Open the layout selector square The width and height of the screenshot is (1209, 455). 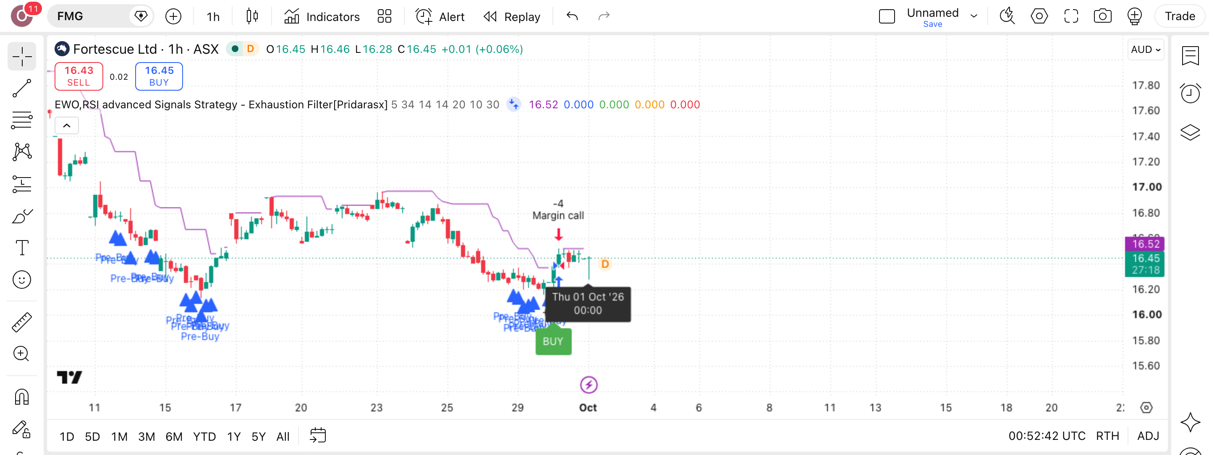coord(887,16)
